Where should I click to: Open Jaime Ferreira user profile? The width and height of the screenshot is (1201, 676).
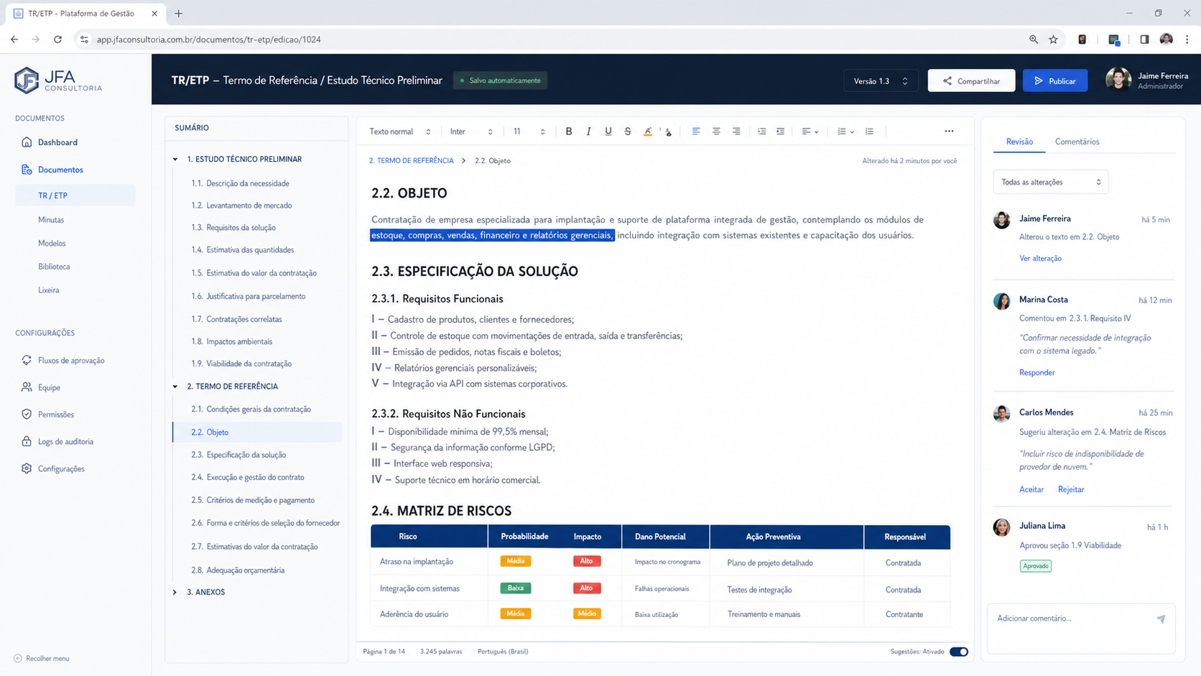tap(1147, 80)
